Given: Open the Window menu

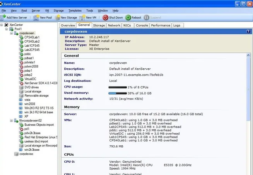Looking at the screenshot, I should click(103, 11).
